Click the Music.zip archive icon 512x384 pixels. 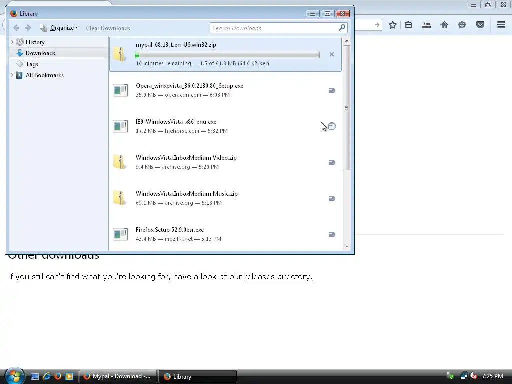click(x=120, y=198)
